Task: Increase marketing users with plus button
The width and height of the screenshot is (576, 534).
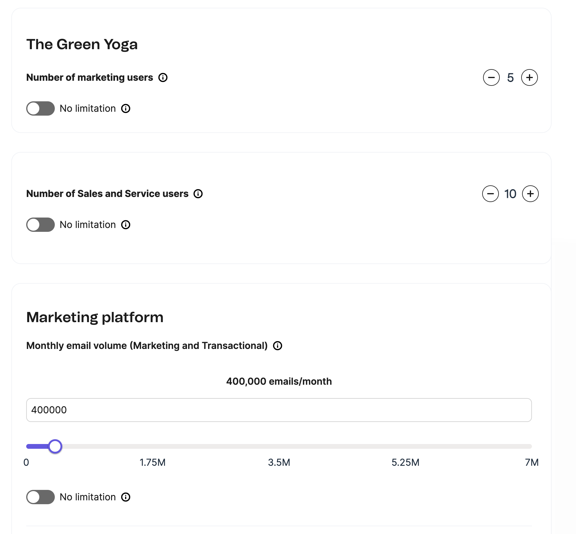Action: [529, 77]
